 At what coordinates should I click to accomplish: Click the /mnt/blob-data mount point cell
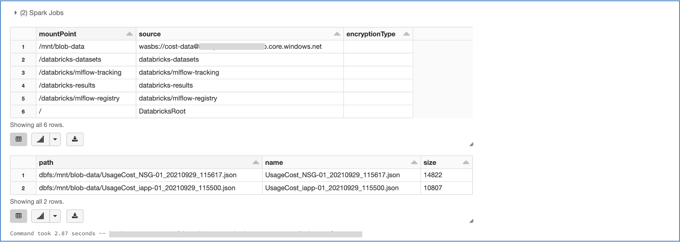click(x=86, y=47)
